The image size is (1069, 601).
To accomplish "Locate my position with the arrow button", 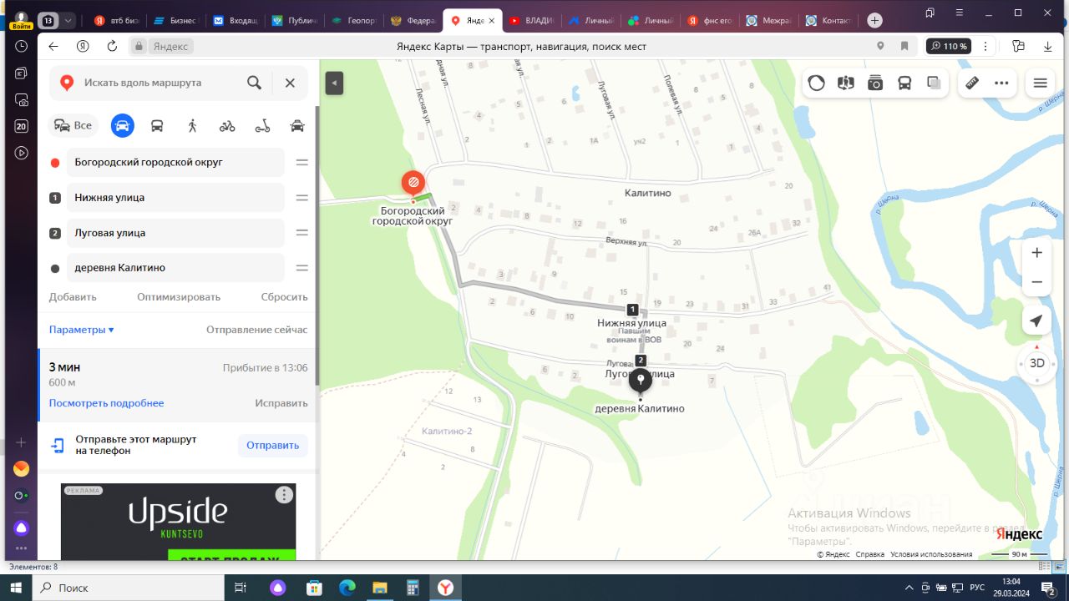I will tap(1036, 321).
